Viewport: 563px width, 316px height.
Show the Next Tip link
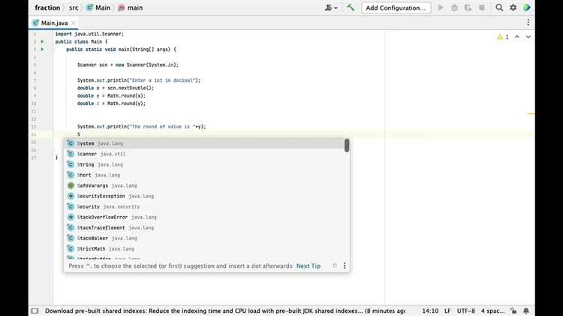pyautogui.click(x=308, y=266)
